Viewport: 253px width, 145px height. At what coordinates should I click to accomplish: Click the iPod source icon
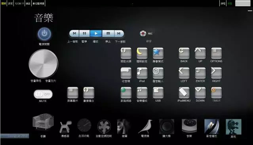(x=142, y=73)
